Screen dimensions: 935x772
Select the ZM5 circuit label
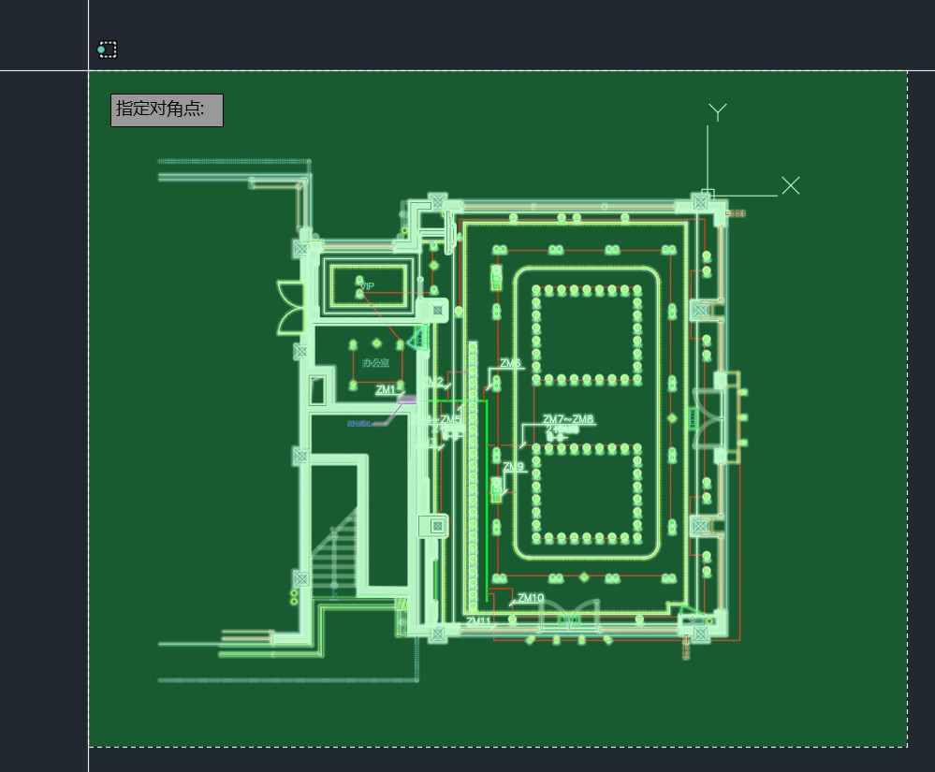(x=450, y=420)
